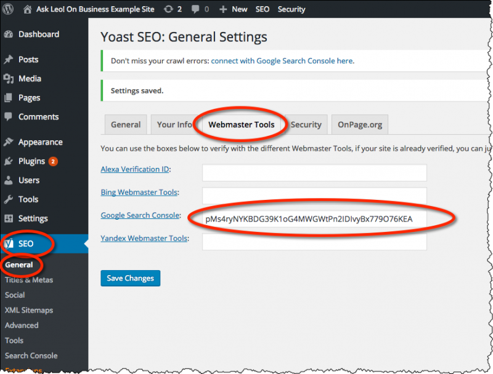Go to Dashboard in sidebar
Viewport: 493px width, 374px height.
point(39,34)
